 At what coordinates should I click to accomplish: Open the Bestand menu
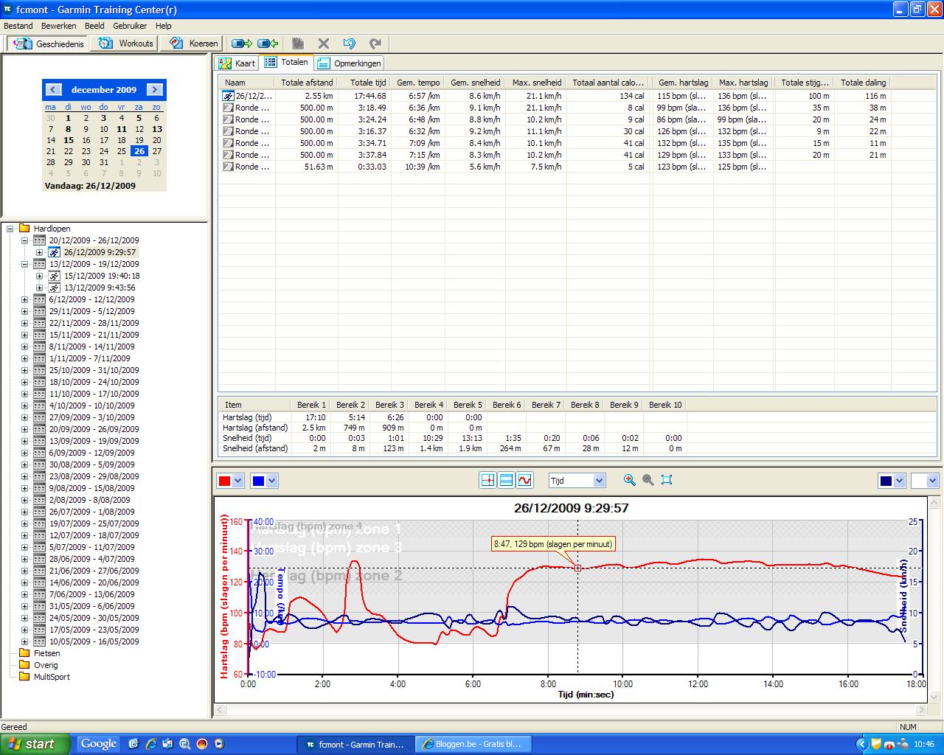pos(18,26)
